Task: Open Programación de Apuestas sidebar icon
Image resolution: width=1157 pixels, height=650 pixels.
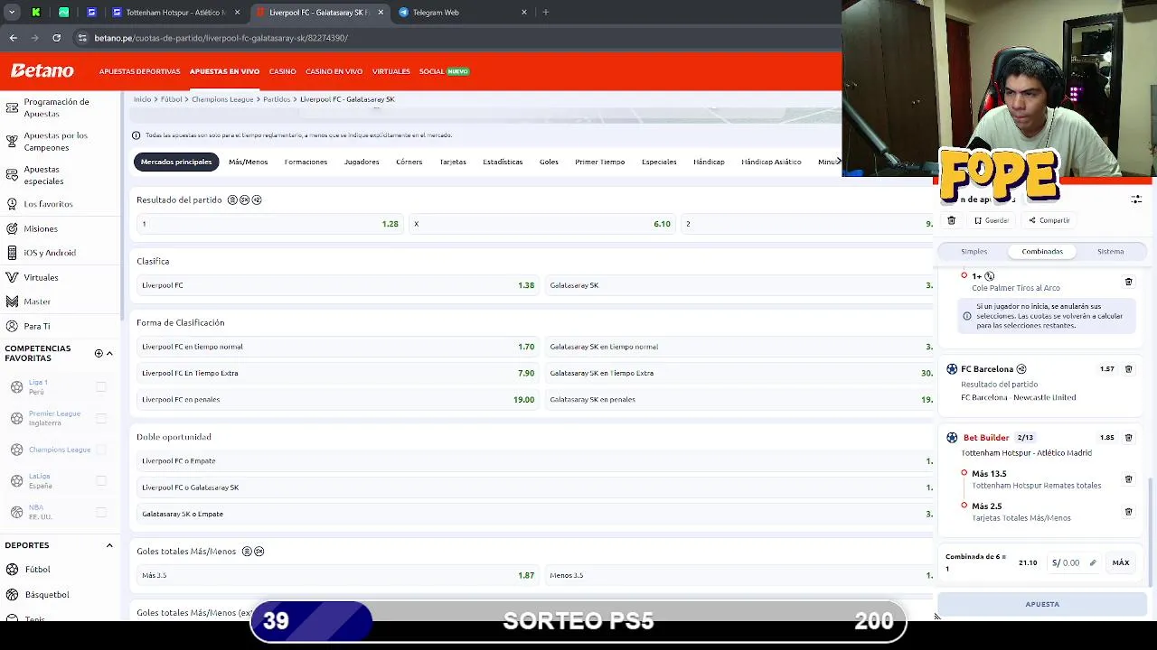Action: tap(12, 107)
